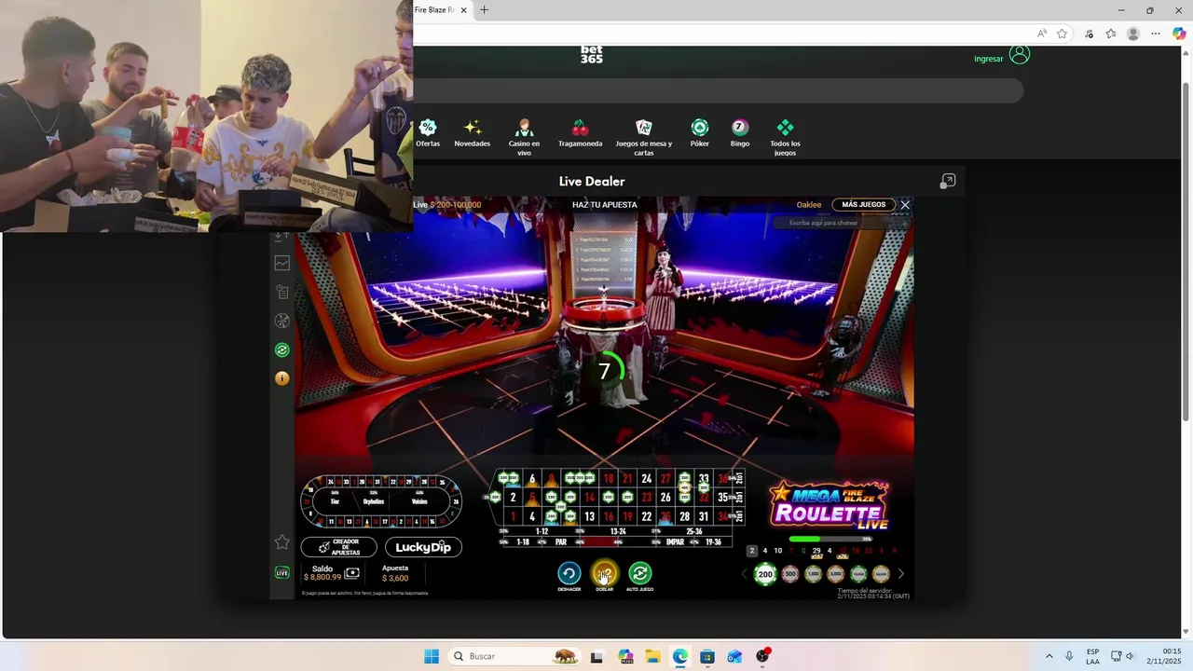Click the favorites star icon in game sidebar
This screenshot has width=1193, height=671.
coord(282,541)
